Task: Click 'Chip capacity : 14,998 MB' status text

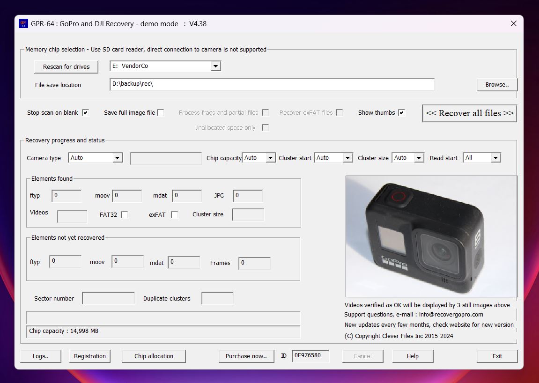Action: click(x=64, y=331)
